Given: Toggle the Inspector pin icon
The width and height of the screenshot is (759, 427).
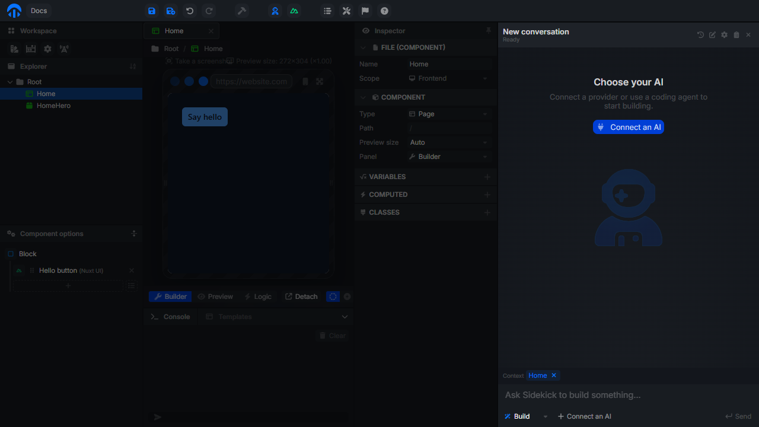Looking at the screenshot, I should click(489, 30).
